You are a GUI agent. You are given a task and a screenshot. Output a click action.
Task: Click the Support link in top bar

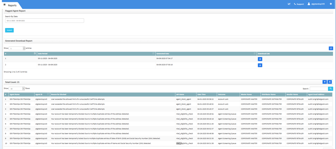[299, 4]
